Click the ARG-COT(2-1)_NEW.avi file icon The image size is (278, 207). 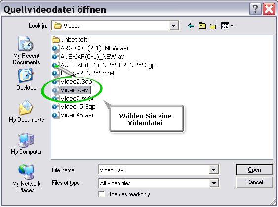55,48
